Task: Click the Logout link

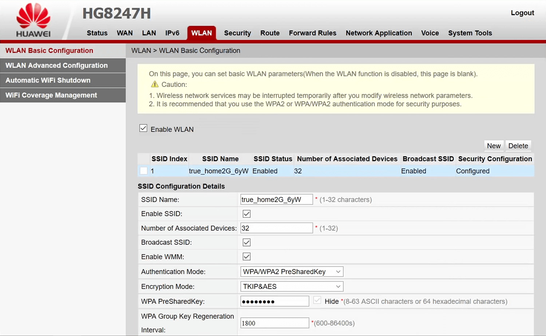Action: [522, 13]
